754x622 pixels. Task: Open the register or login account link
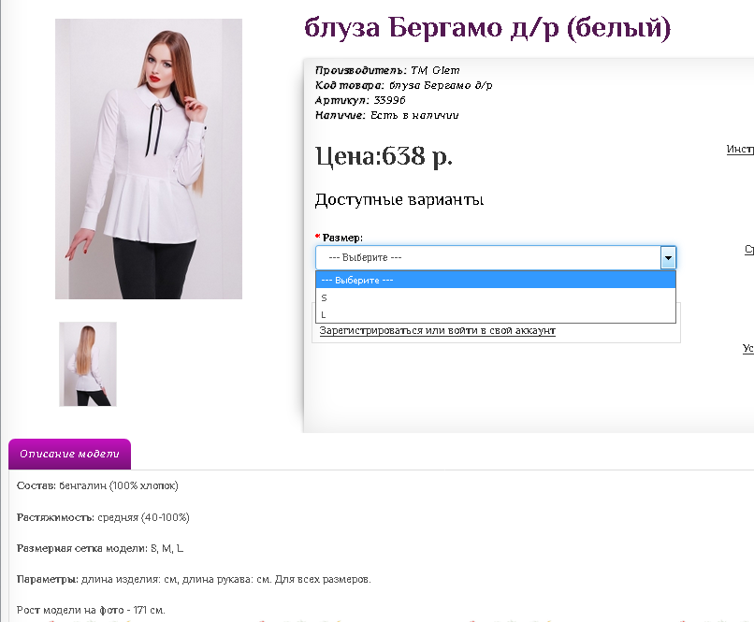437,331
